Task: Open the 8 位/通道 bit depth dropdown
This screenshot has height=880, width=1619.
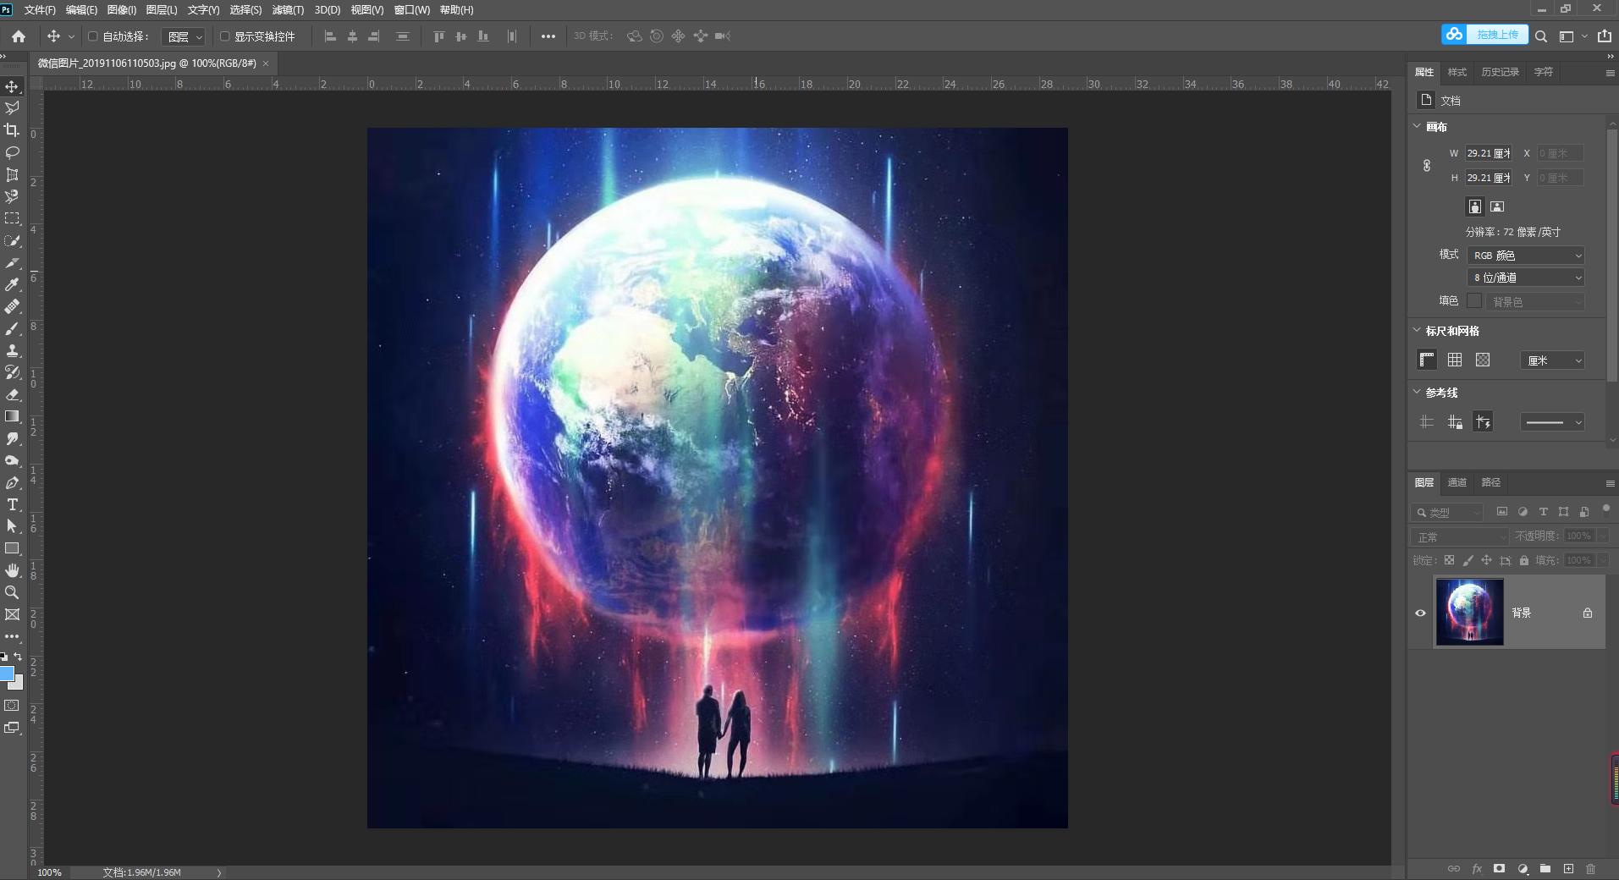Action: [x=1525, y=277]
